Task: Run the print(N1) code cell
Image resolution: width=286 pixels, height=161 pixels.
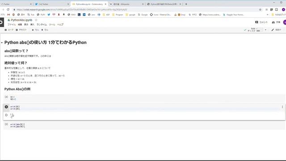Action: [6, 107]
